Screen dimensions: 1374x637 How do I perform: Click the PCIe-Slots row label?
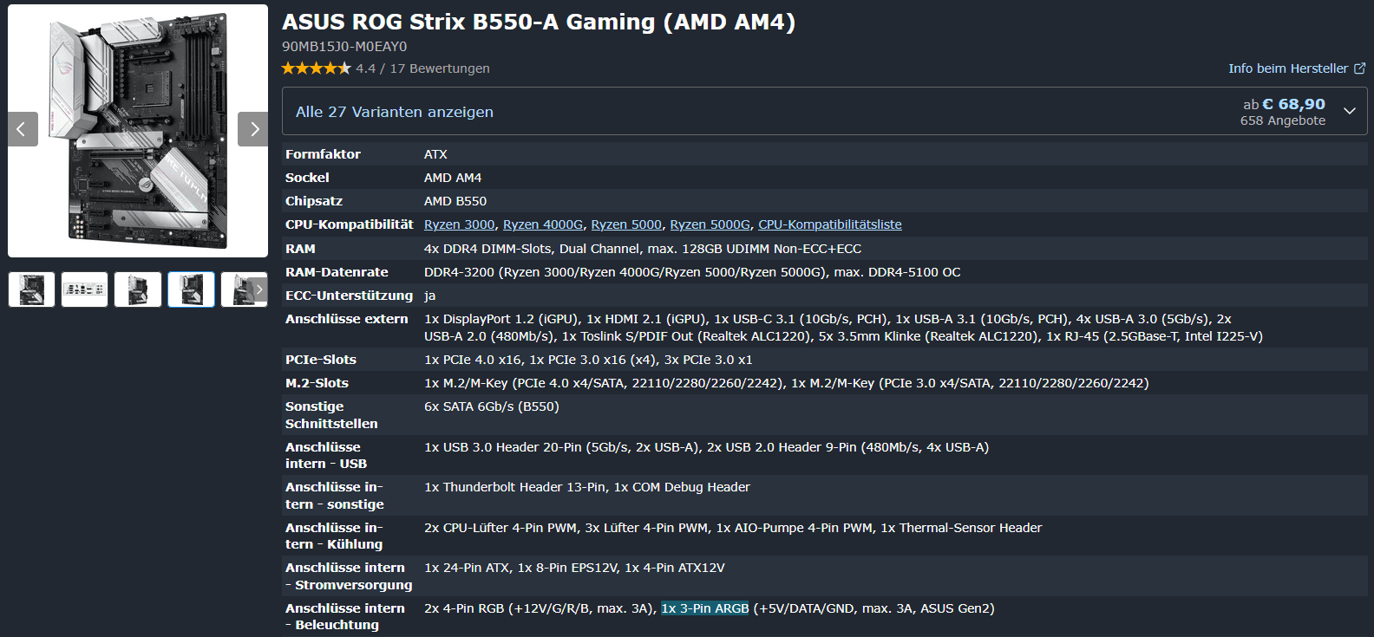pos(321,360)
